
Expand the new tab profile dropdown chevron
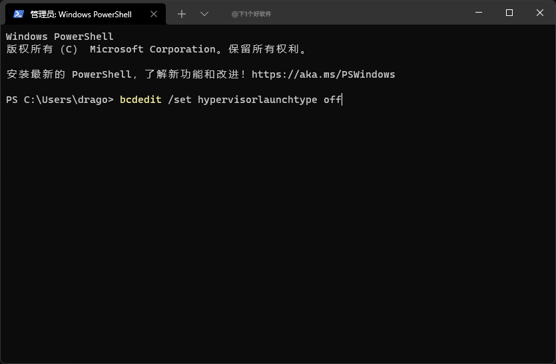204,14
